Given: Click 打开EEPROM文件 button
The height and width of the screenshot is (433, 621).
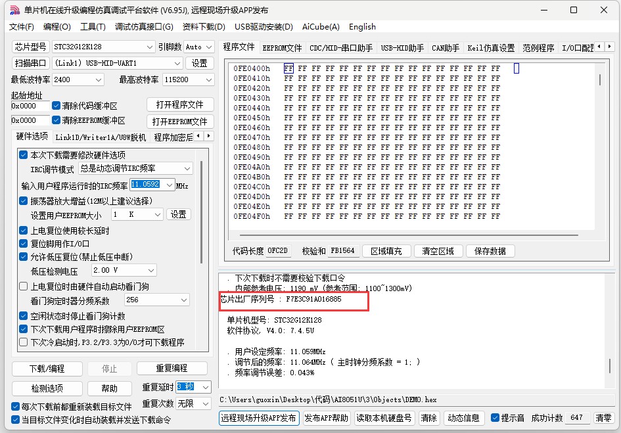Looking at the screenshot, I should [x=180, y=121].
